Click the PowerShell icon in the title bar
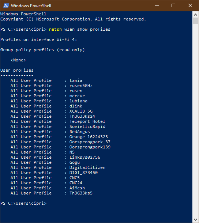The height and width of the screenshot is (223, 199). coord(6,6)
